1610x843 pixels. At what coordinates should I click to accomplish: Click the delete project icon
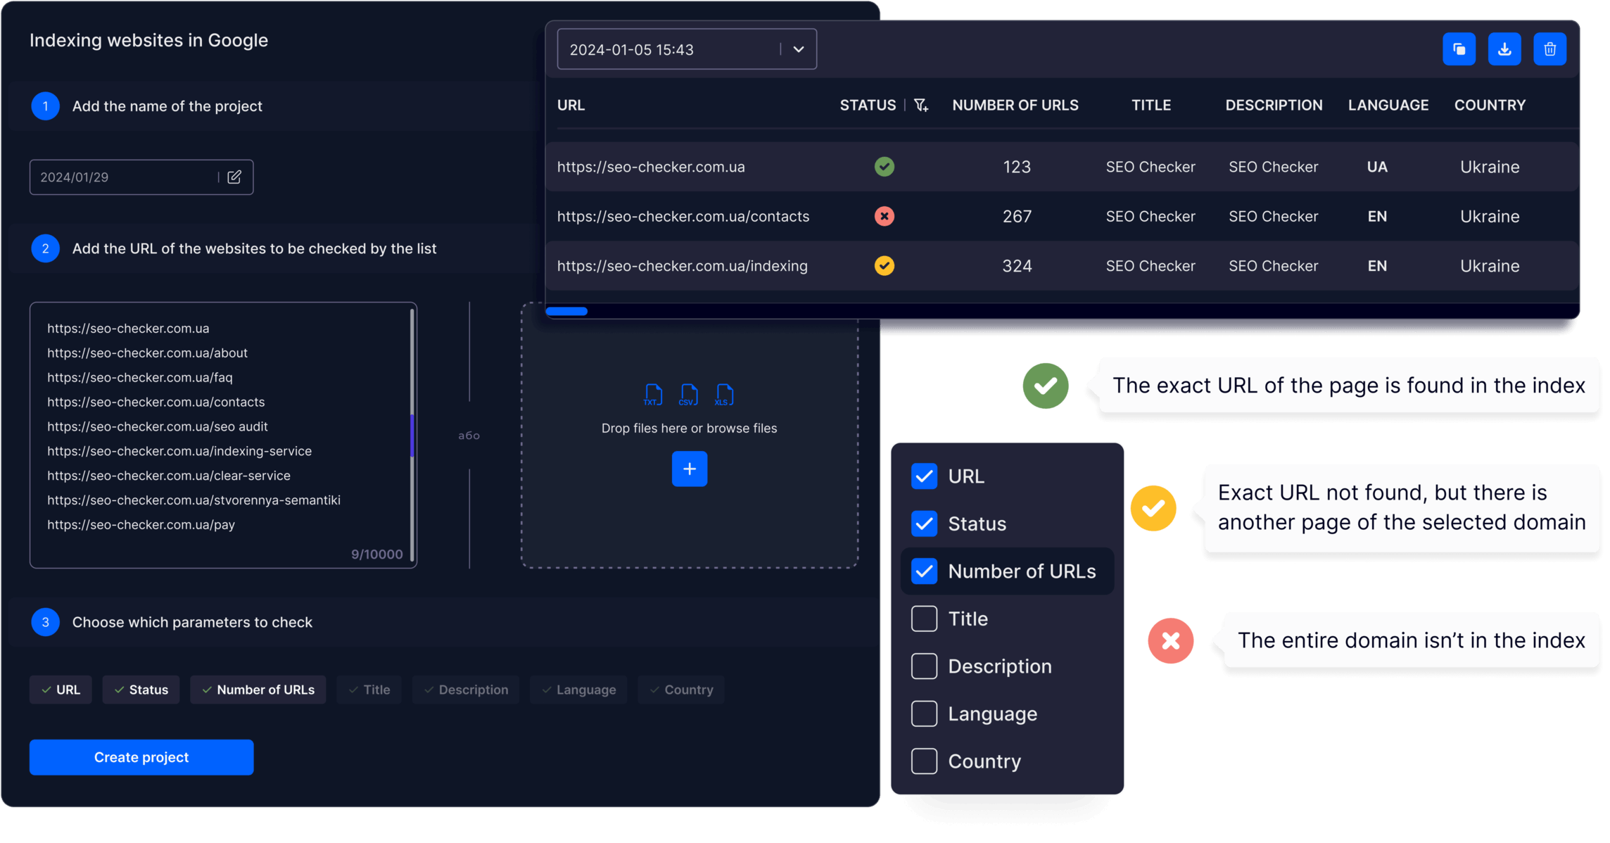tap(1549, 50)
